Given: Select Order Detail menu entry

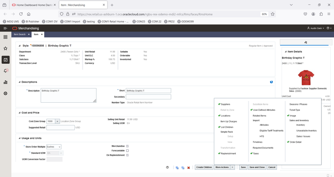Looking at the screenshot, I should tap(295, 142).
